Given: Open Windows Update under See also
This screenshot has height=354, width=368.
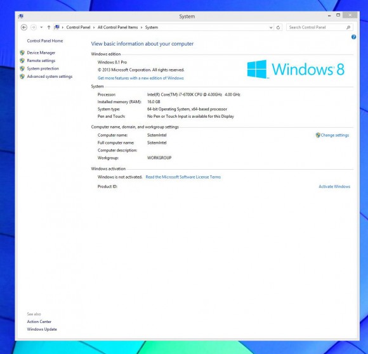Looking at the screenshot, I should point(42,329).
